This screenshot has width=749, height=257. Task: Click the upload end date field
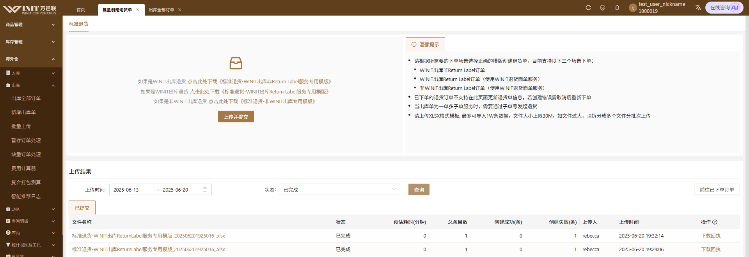(181, 190)
